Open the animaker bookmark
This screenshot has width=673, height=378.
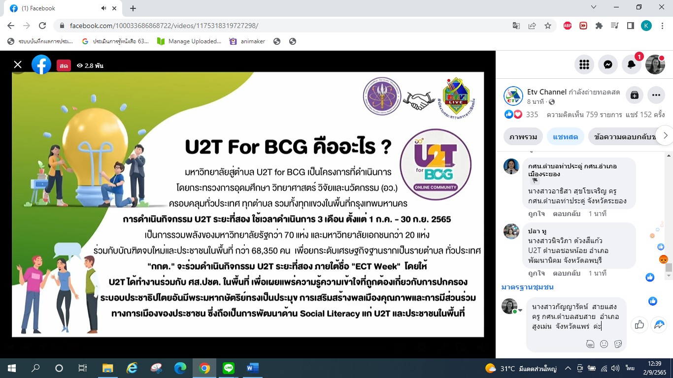click(x=247, y=41)
